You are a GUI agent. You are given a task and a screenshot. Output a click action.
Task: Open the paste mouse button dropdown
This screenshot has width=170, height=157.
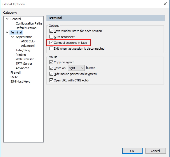tap(76, 68)
